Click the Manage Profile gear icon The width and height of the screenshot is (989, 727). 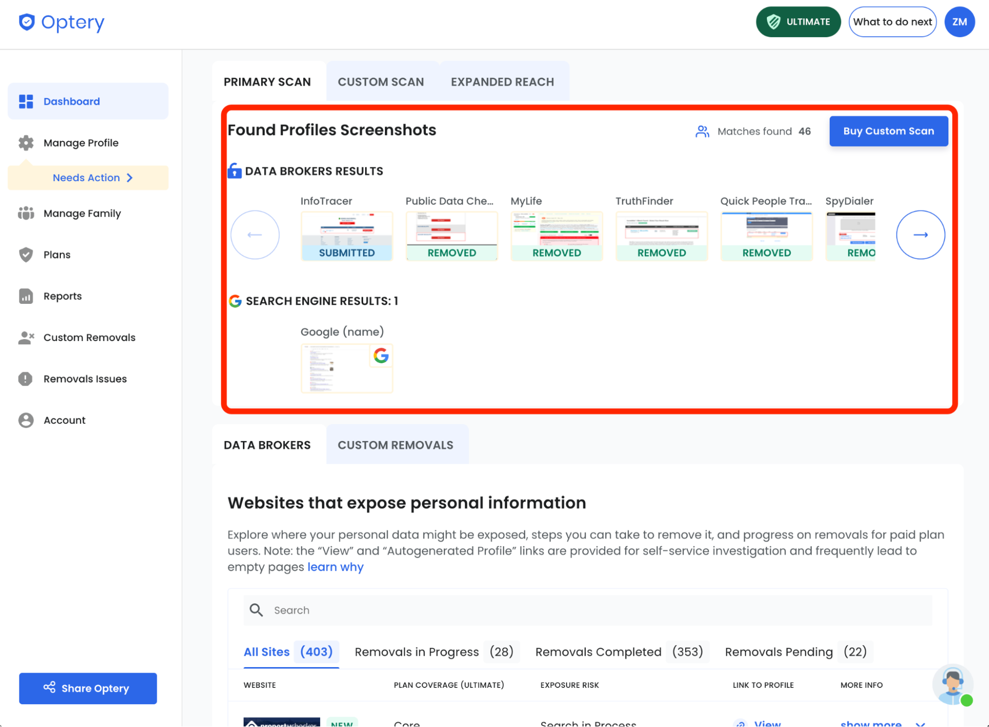pos(26,143)
